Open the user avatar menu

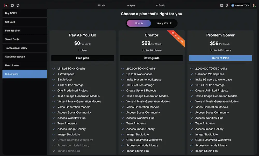click(x=254, y=5)
